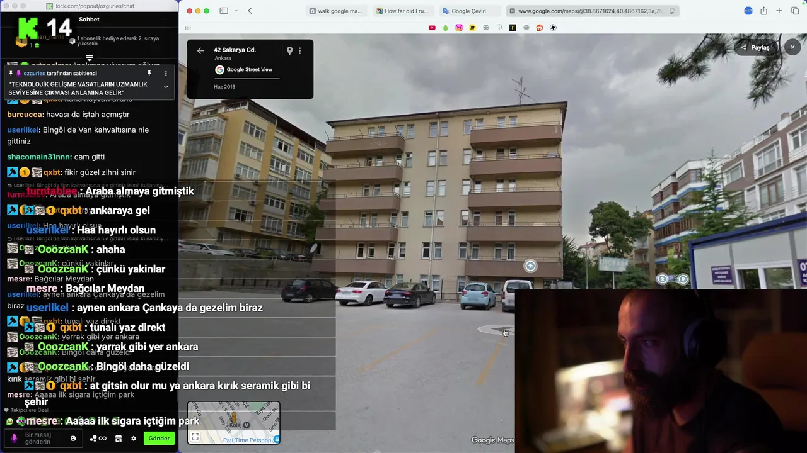
Task: Open the minimap thumbnail
Action: pyautogui.click(x=234, y=422)
